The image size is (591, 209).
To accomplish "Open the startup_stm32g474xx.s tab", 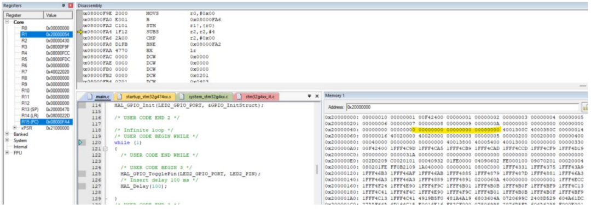I will point(144,97).
